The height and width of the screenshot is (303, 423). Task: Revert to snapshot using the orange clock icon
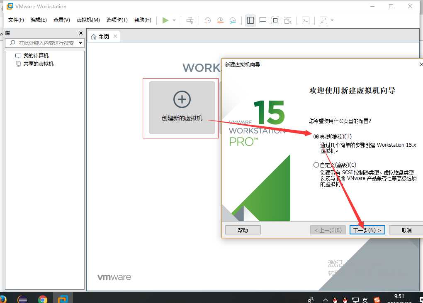(x=220, y=20)
